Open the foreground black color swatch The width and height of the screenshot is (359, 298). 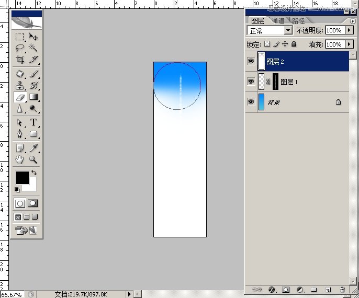[x=22, y=178]
